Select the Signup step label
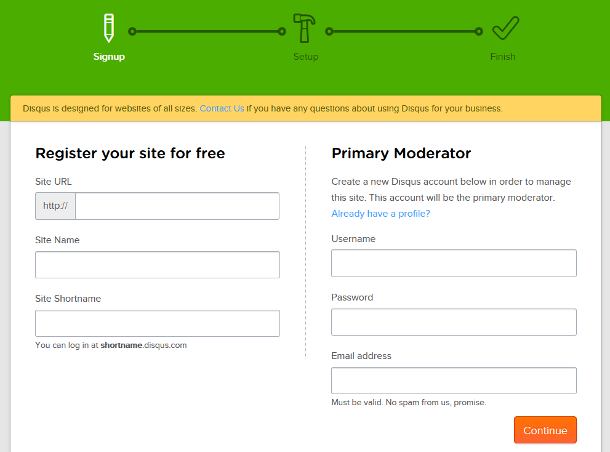The height and width of the screenshot is (452, 610). (109, 57)
